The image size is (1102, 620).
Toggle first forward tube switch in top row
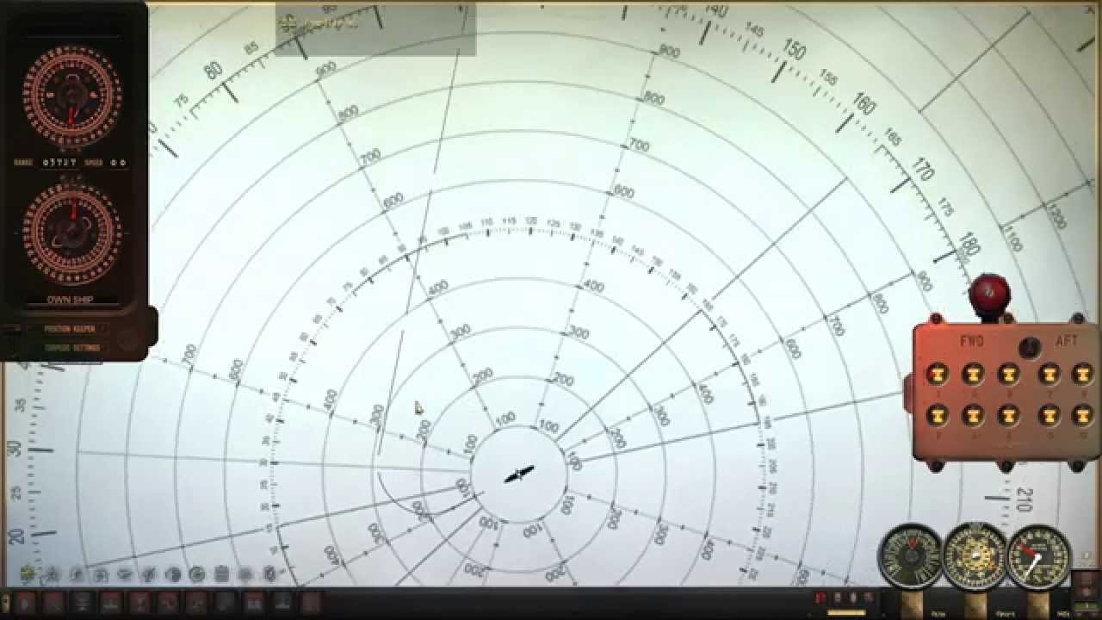[x=938, y=374]
